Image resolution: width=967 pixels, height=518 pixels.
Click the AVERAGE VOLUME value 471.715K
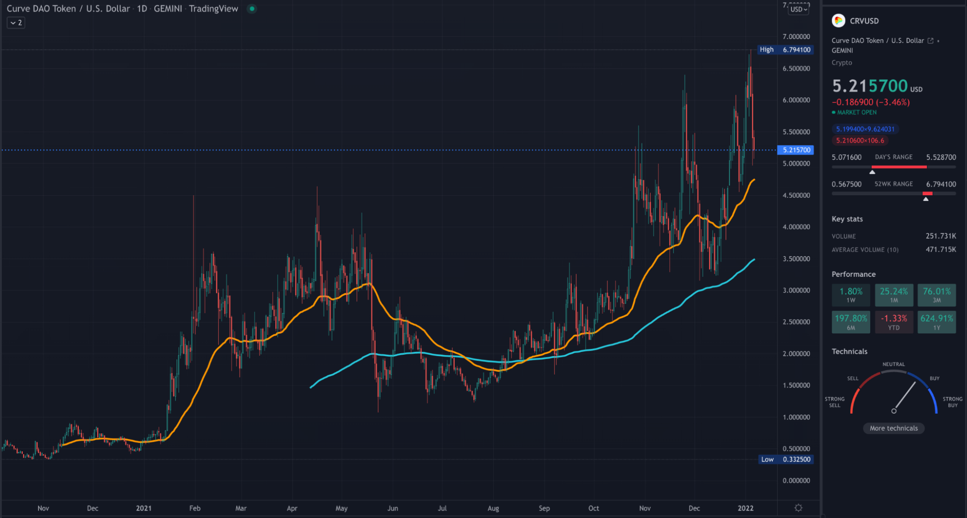coord(940,249)
